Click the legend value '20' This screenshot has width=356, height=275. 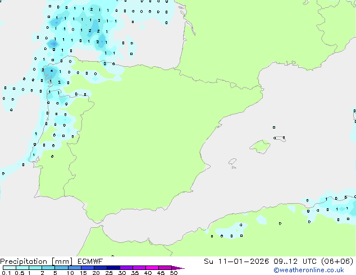click(x=96, y=273)
